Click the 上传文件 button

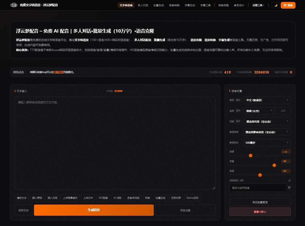pyautogui.click(x=88, y=198)
